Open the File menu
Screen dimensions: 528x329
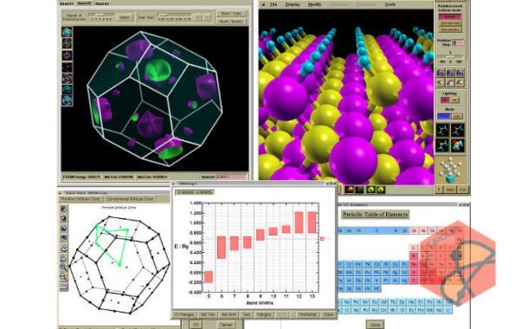click(274, 4)
